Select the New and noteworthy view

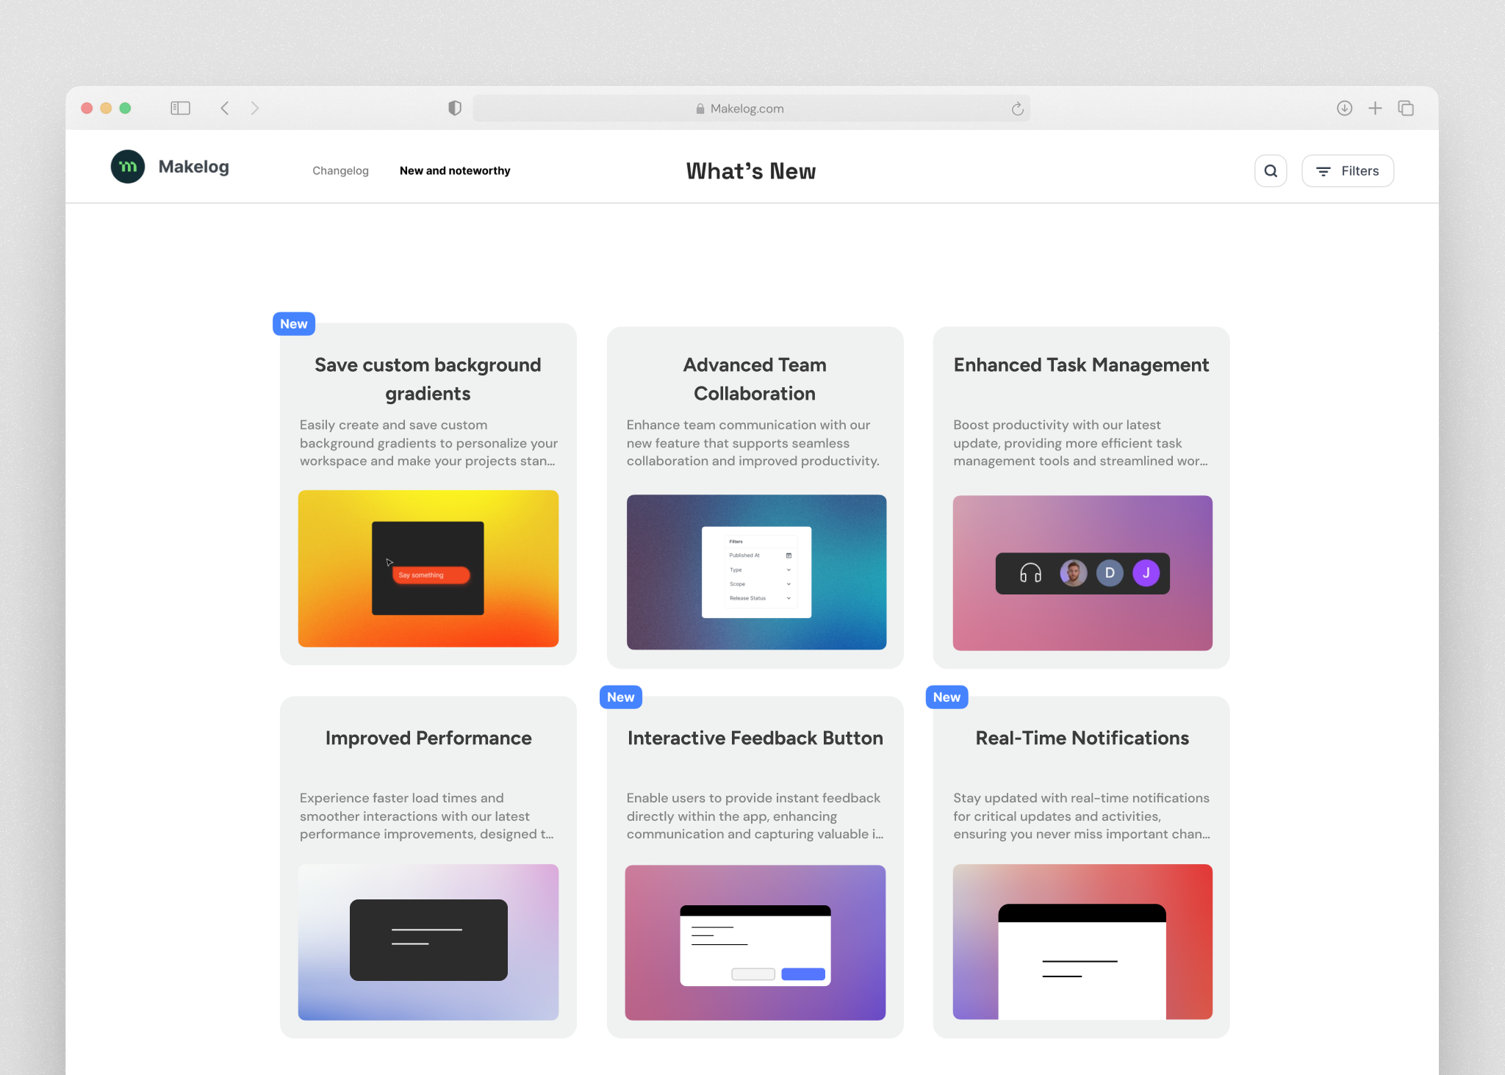(454, 170)
